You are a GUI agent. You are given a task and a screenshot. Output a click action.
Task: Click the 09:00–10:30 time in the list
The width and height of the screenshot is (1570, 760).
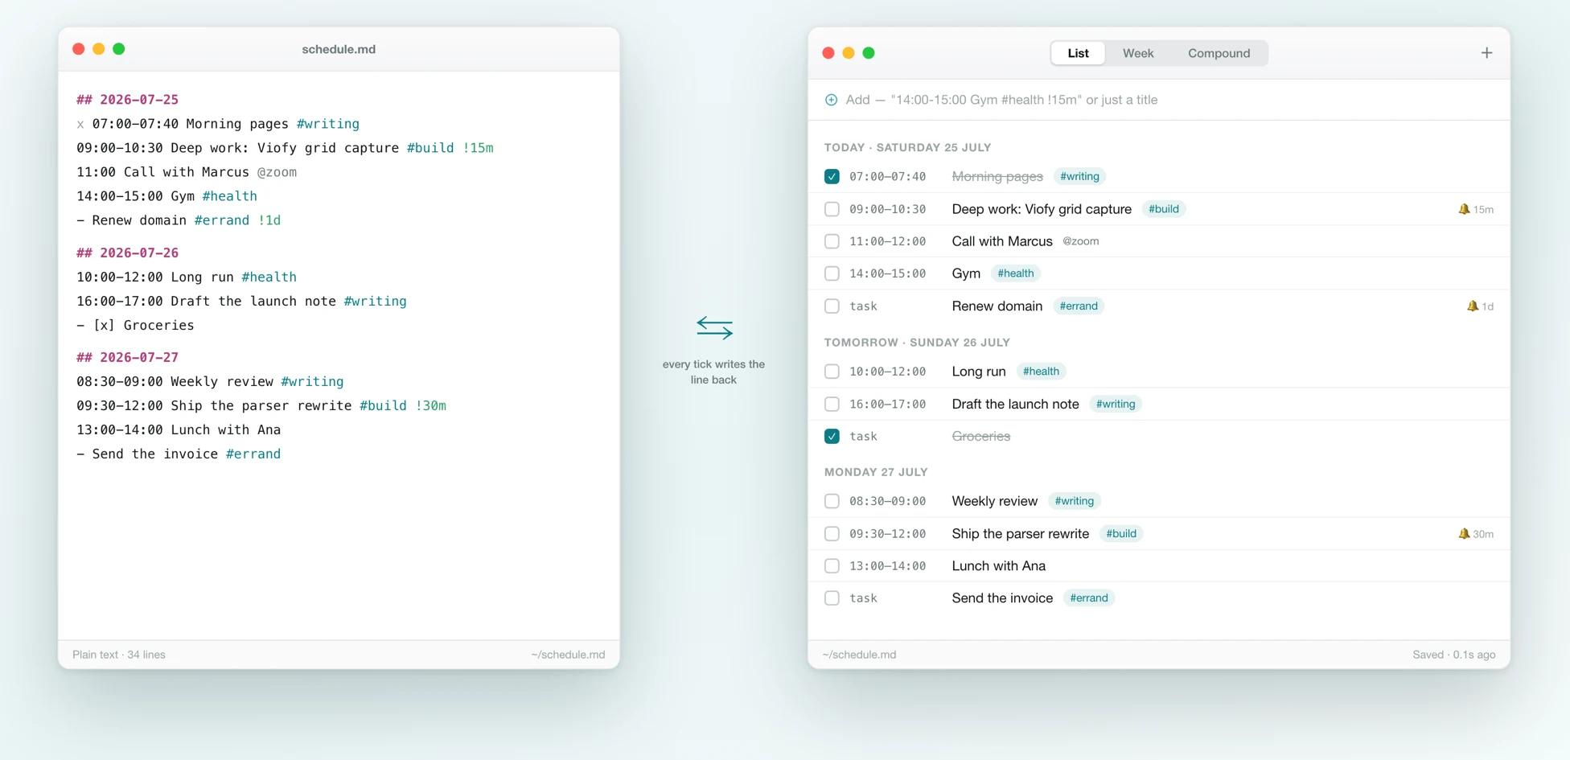tap(887, 209)
